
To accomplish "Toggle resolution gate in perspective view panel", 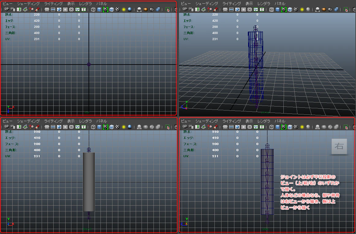I will (x=237, y=9).
